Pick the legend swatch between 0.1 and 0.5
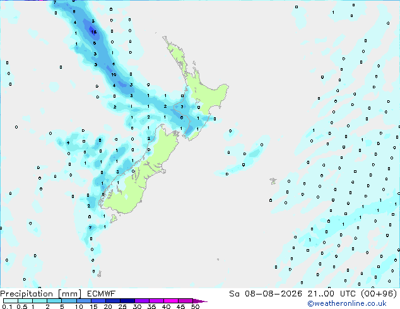 pos(11,301)
